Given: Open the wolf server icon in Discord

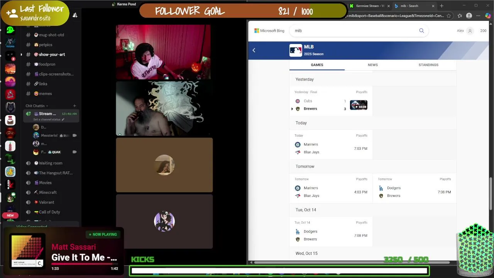Looking at the screenshot, I should 10,107.
